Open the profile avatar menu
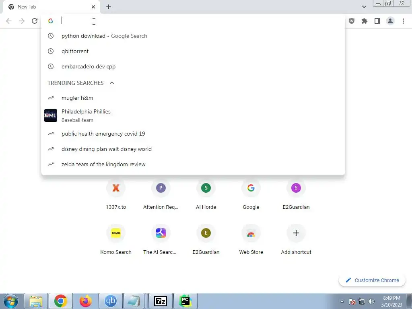Image resolution: width=412 pixels, height=309 pixels. 390,21
